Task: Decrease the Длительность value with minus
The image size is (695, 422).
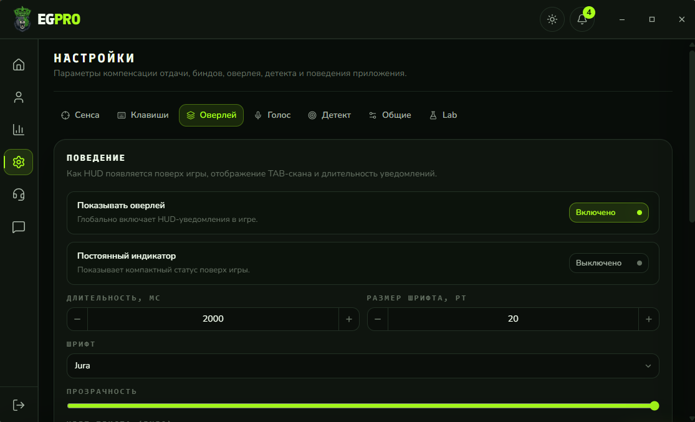Action: click(77, 319)
